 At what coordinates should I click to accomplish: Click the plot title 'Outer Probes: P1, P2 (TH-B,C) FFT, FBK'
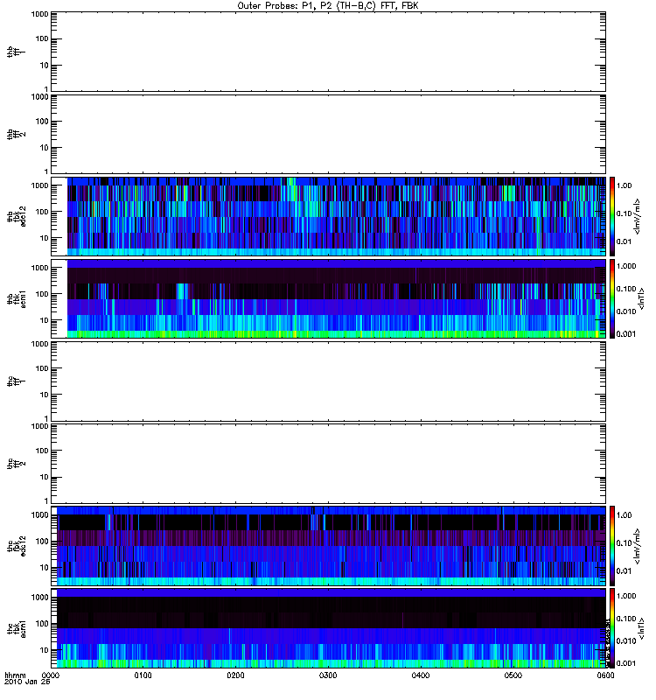coord(328,6)
